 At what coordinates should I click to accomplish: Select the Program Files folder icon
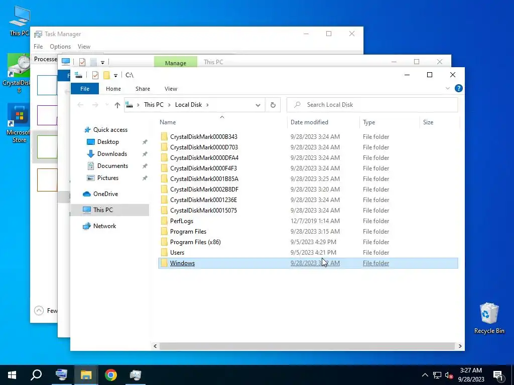pyautogui.click(x=164, y=231)
